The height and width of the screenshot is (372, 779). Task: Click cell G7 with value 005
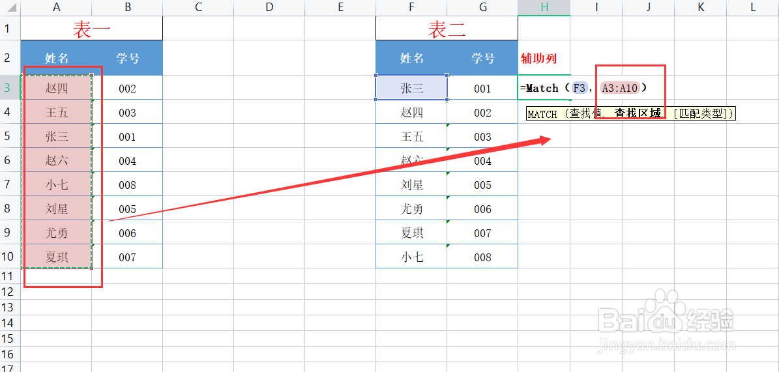coord(482,184)
